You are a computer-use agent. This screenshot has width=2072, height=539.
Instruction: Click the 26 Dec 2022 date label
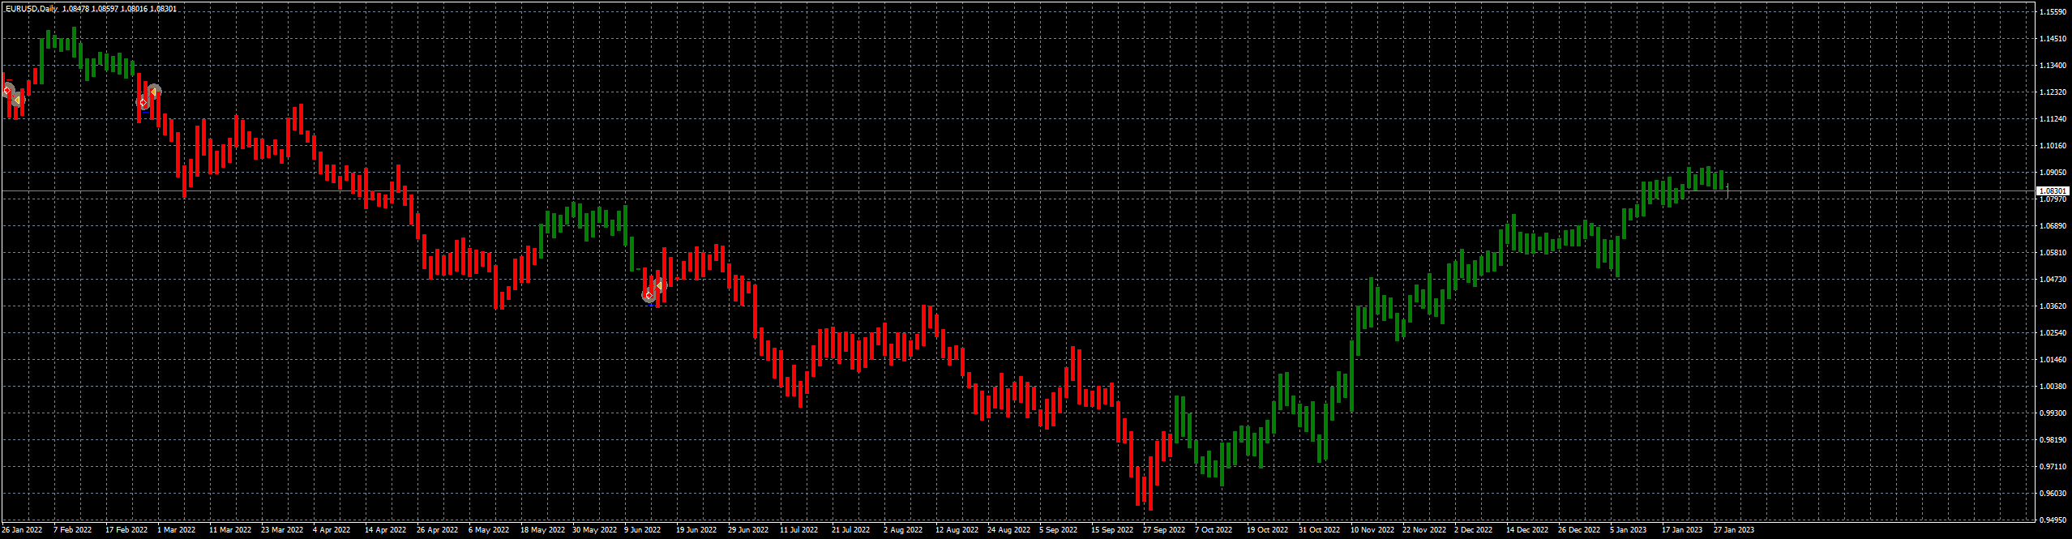1579,530
